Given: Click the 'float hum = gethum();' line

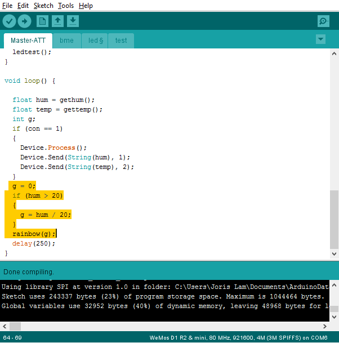Looking at the screenshot, I should (x=53, y=100).
